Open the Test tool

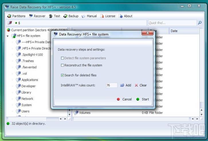click(54, 16)
